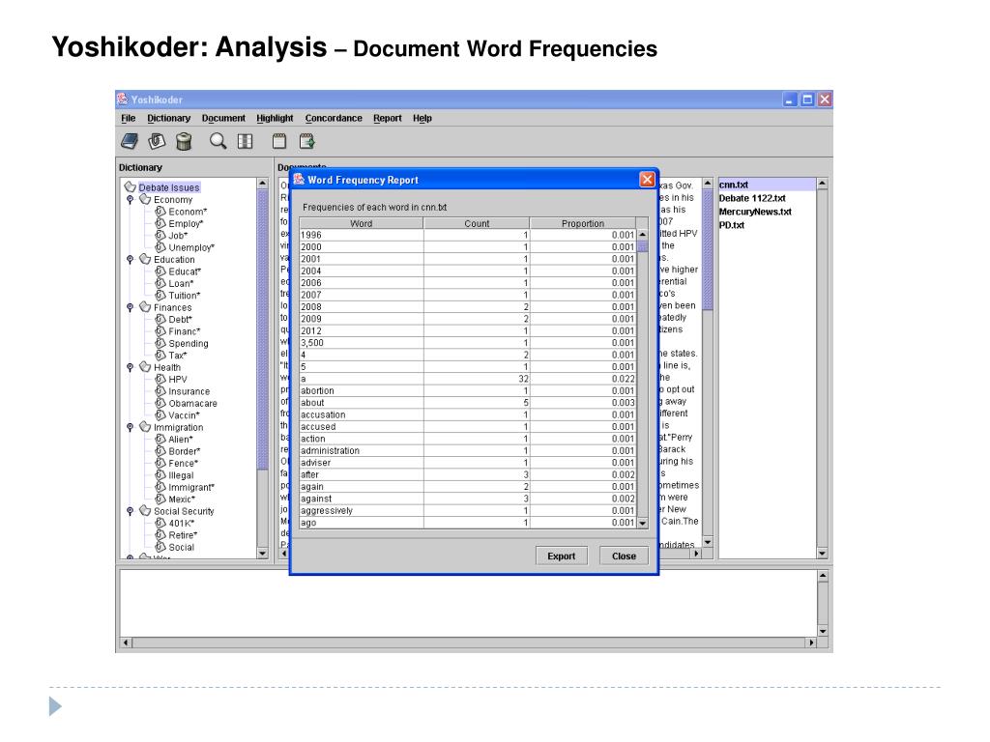Image resolution: width=990 pixels, height=742 pixels.
Task: Click the pattern icon beside Illegal
Action: (x=160, y=475)
